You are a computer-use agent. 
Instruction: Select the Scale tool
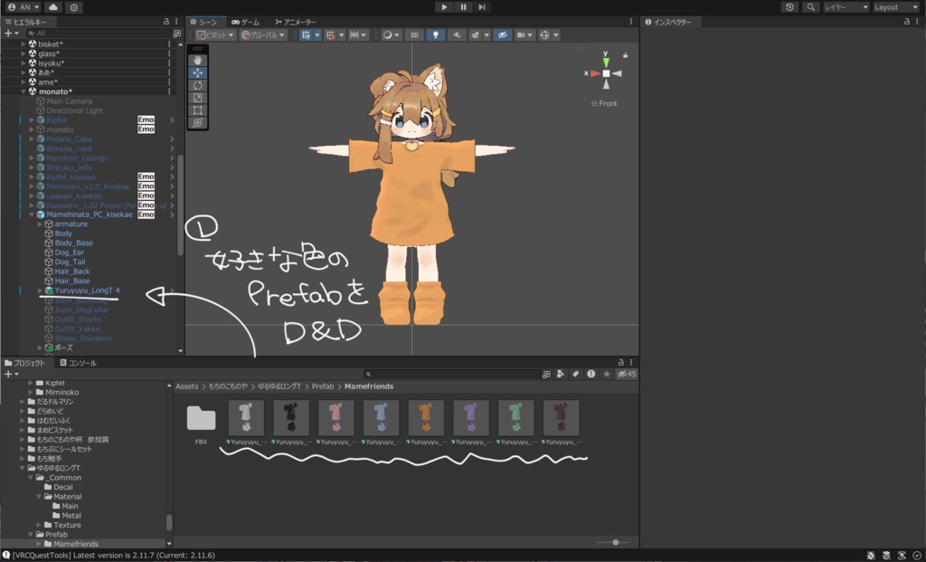click(x=198, y=98)
